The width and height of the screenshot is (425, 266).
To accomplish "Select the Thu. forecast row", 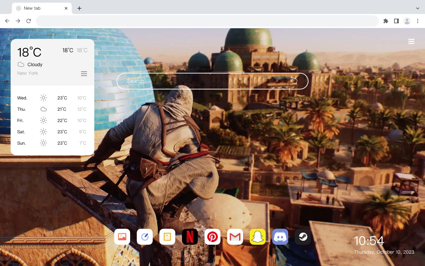I will click(52, 109).
